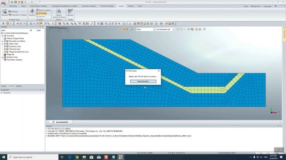Open the Tools ribbon tab

tap(140, 6)
